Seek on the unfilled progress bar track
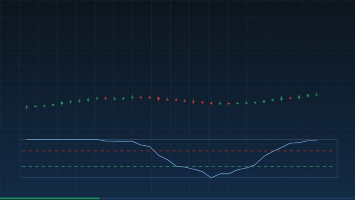Viewport: 355px width, 200px height. tap(227, 199)
